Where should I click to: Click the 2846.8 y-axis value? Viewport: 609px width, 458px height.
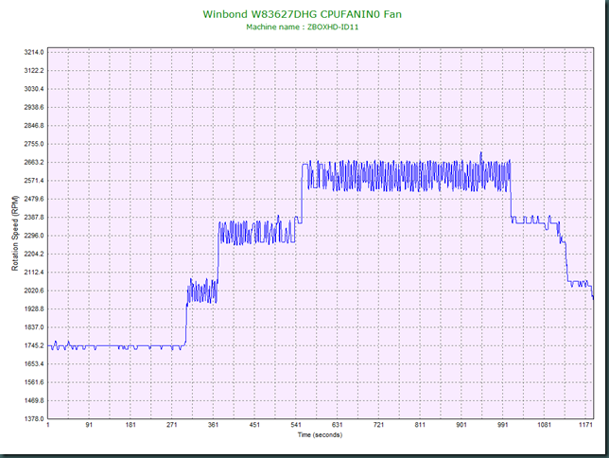click(34, 126)
